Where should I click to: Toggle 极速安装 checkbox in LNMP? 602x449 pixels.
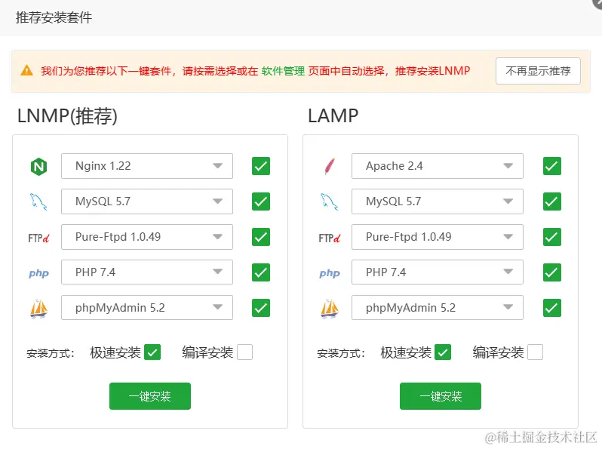(152, 352)
